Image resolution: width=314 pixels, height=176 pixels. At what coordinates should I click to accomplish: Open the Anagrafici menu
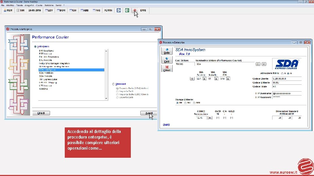coord(29,6)
